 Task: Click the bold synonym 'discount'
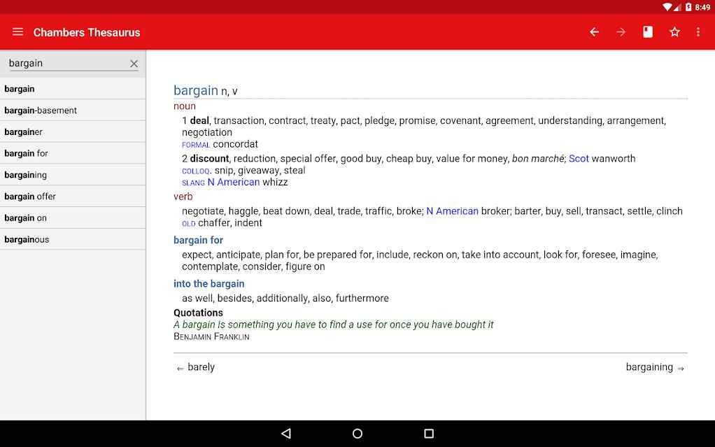tap(209, 159)
